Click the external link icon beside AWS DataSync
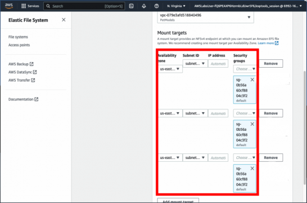This screenshot has width=307, height=203. tap(35, 72)
